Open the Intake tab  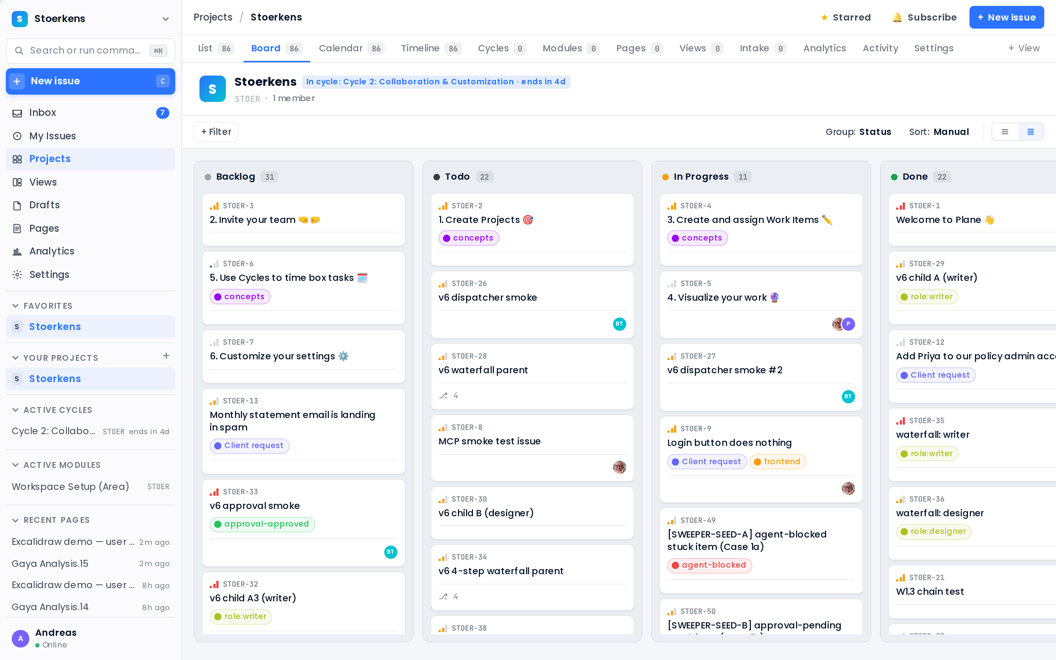click(x=763, y=48)
